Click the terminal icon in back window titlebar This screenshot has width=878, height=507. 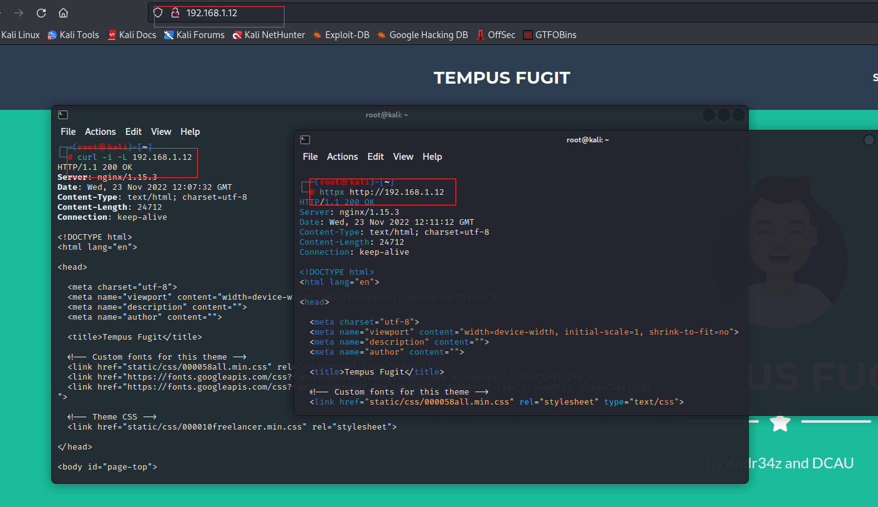[x=63, y=115]
